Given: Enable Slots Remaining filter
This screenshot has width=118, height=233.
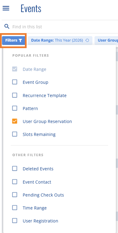Looking at the screenshot, I should tap(14, 134).
